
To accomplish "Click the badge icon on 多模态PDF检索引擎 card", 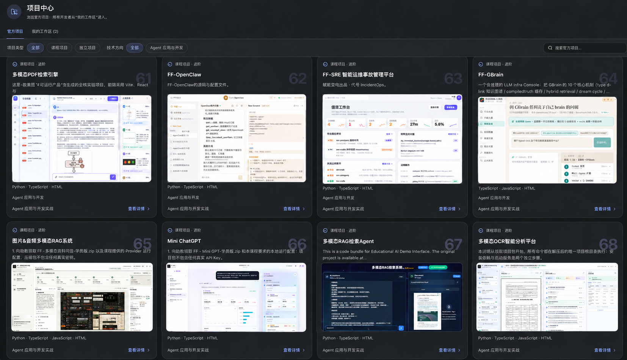I will [x=15, y=64].
